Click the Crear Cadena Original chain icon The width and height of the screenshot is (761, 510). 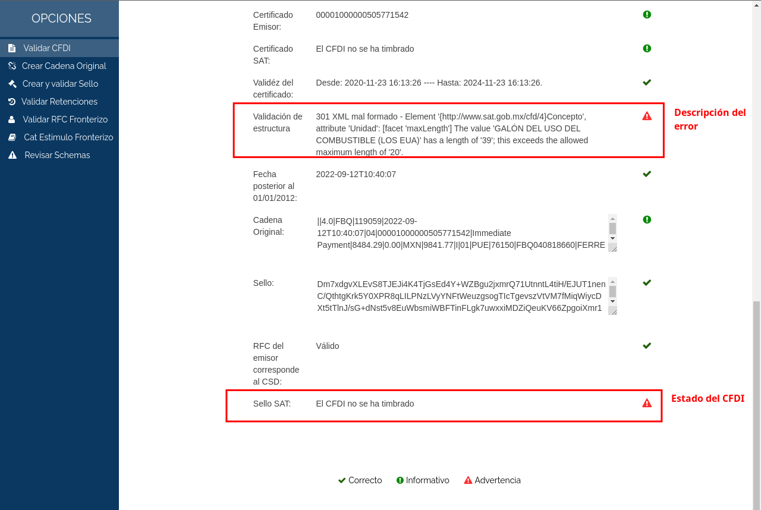(12, 66)
